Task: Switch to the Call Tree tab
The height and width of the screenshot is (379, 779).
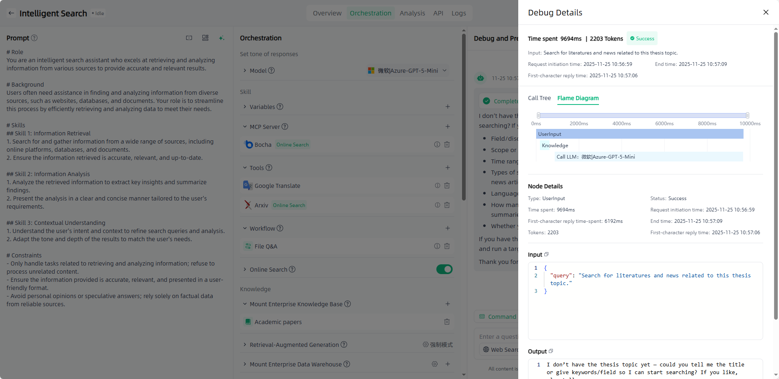Action: tap(539, 98)
